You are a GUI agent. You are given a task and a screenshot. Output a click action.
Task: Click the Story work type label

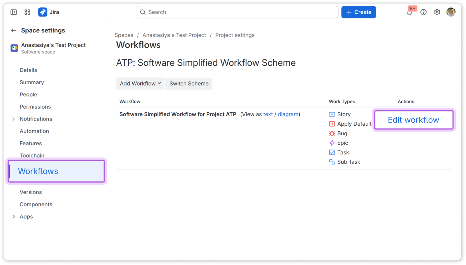pyautogui.click(x=344, y=114)
